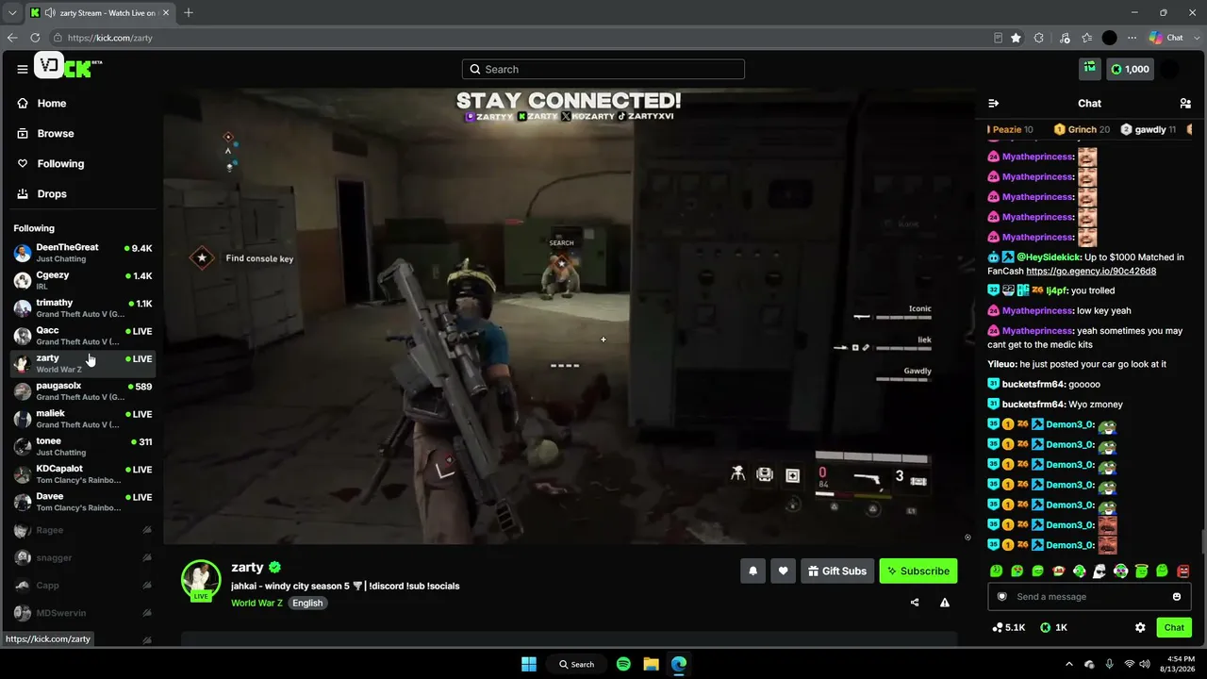This screenshot has height=679, width=1207.
Task: Open the 1K Kicks balance in chat
Action: 1053,627
